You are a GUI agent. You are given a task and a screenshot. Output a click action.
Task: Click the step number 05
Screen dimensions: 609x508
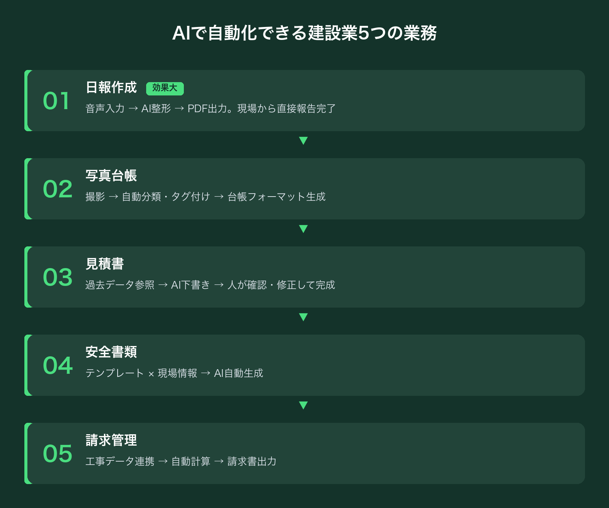[57, 454]
